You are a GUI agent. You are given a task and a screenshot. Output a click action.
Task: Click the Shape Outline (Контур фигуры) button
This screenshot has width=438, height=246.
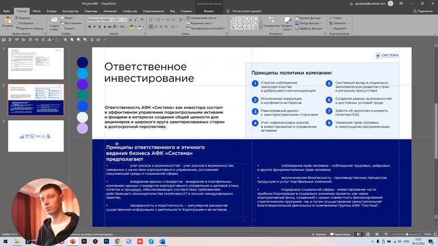308,23
